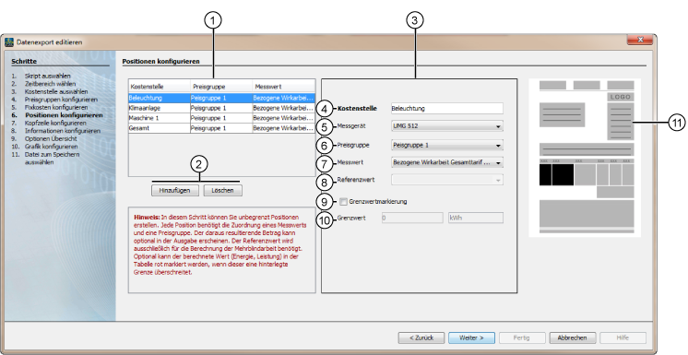
Task: Open the Messwert dropdown list
Action: tap(447, 162)
